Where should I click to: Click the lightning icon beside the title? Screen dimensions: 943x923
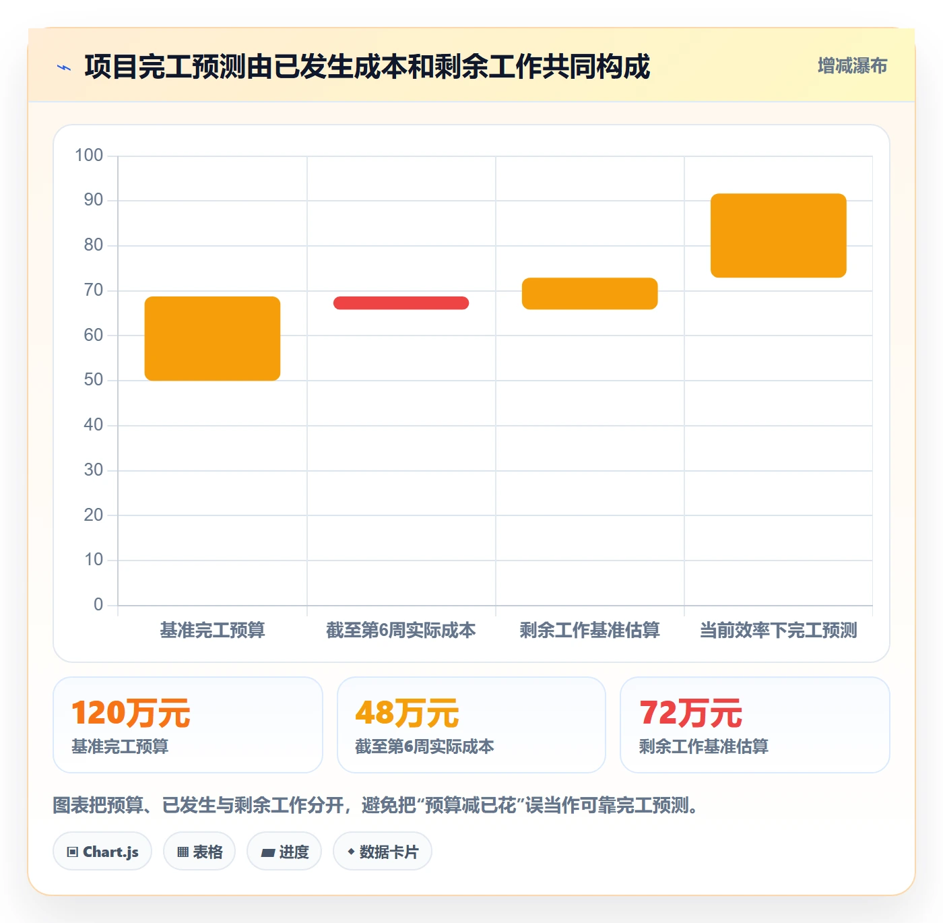[64, 67]
